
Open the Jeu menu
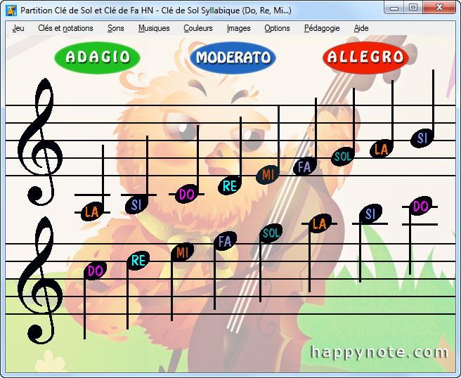tap(18, 28)
